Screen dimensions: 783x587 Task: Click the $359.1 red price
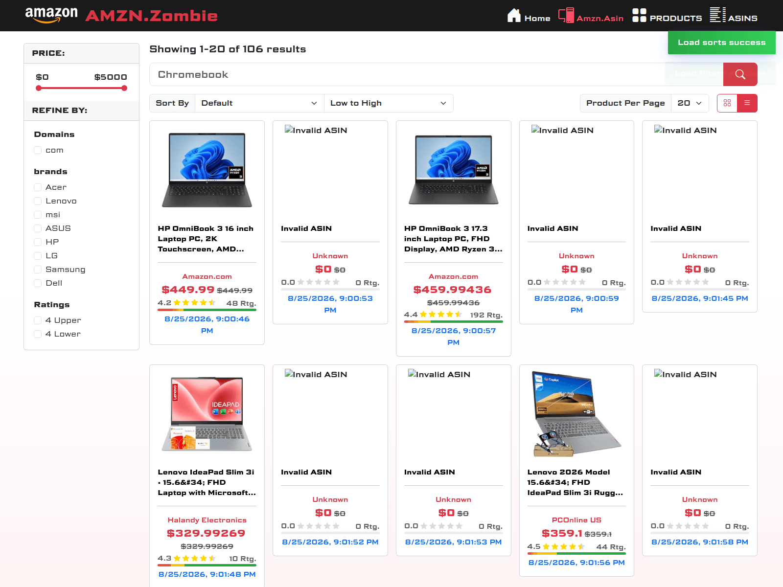[562, 533]
